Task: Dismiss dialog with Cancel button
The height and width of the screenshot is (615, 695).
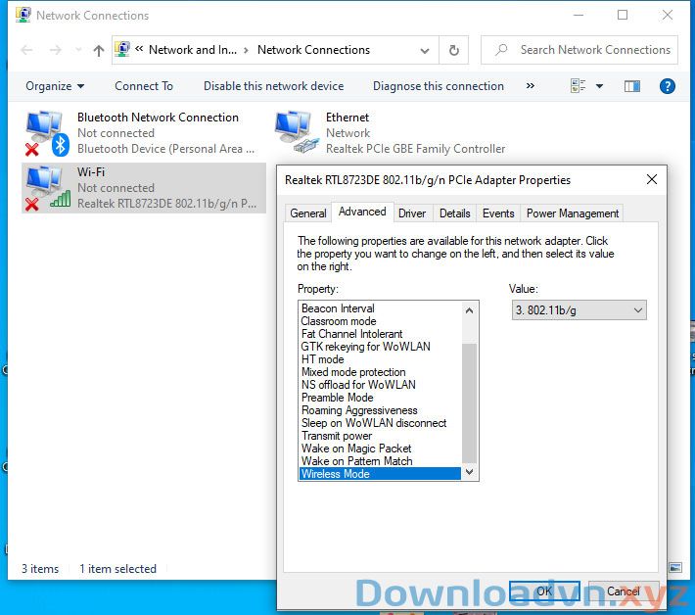Action: click(x=624, y=591)
